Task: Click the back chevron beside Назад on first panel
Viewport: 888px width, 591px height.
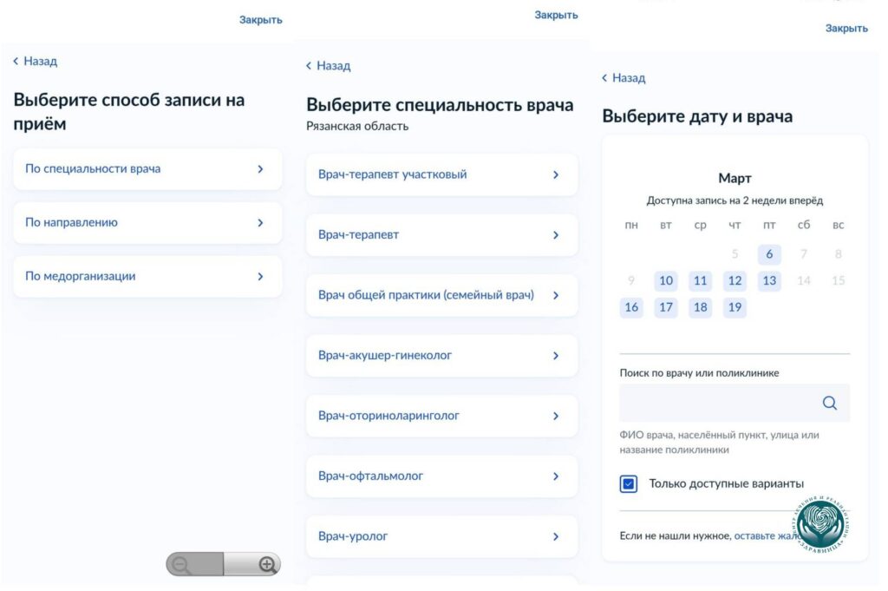Action: [15, 61]
